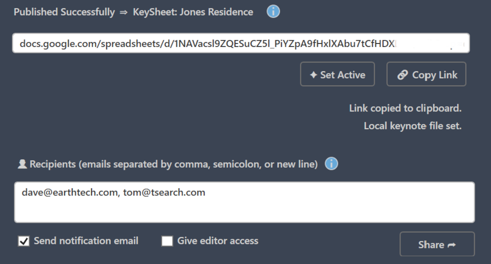This screenshot has height=264, width=491.
Task: Click the 'Local keynote file set.' message
Action: (412, 126)
